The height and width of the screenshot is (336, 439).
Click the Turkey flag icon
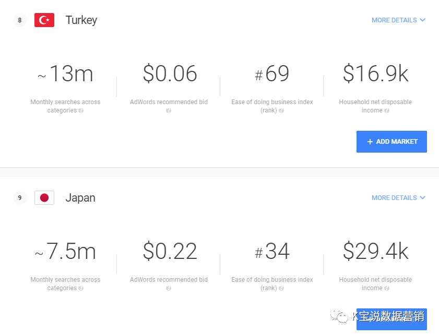[x=44, y=20]
